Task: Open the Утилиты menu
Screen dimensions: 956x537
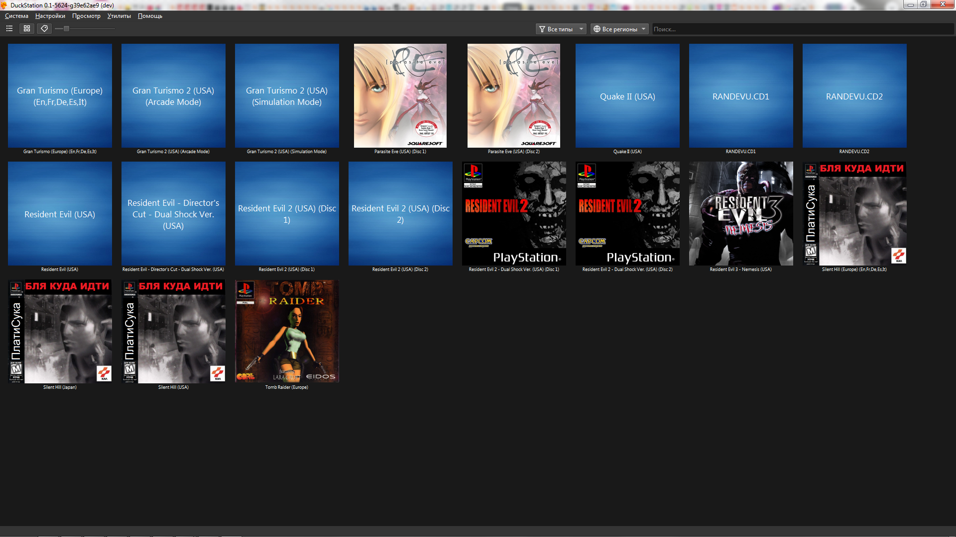Action: click(119, 16)
